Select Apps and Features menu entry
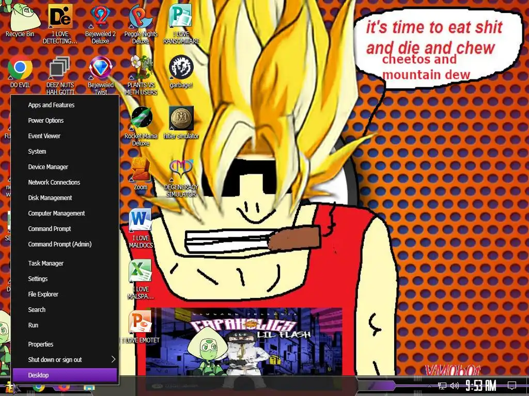This screenshot has height=396, width=529. (65, 105)
